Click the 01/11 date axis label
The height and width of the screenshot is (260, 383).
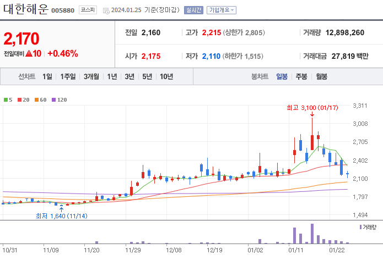[296, 250]
